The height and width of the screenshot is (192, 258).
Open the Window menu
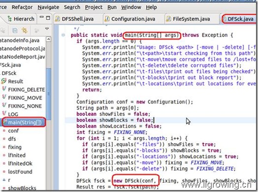(131, 7)
